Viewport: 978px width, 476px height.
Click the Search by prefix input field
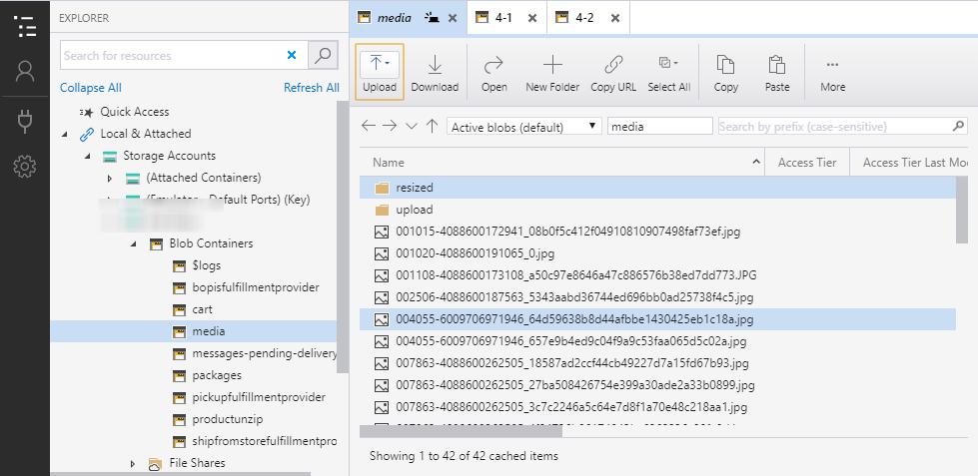tap(834, 127)
